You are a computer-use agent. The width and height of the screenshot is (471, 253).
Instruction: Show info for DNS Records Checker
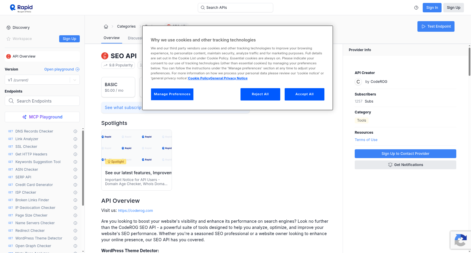pyautogui.click(x=75, y=131)
